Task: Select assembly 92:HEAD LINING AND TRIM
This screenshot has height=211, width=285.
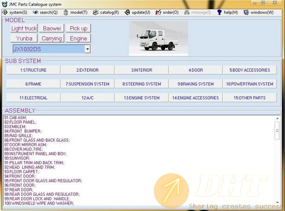Action: [30, 167]
